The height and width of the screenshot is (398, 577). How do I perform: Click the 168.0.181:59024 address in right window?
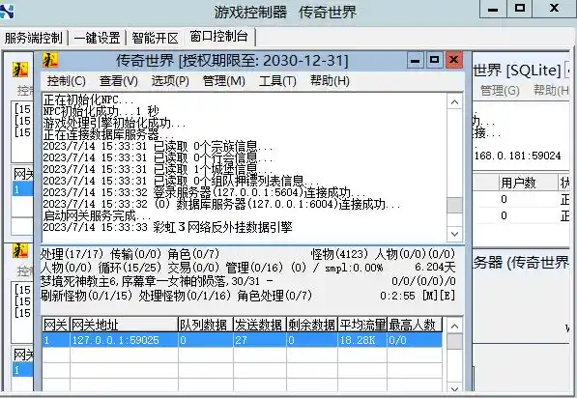[x=517, y=156]
